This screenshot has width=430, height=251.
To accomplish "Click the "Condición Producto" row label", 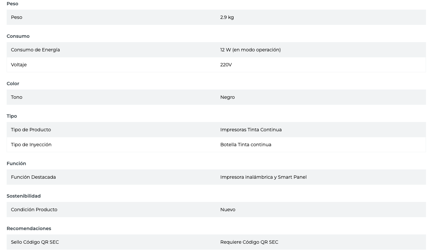I will pyautogui.click(x=34, y=210).
